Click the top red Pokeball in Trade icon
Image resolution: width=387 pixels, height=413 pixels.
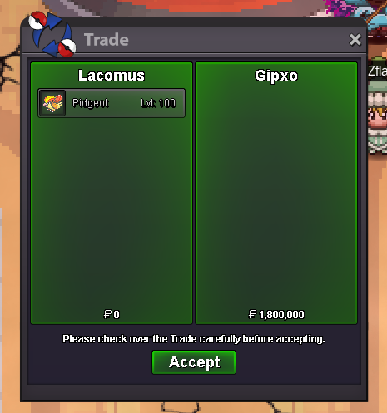click(37, 20)
